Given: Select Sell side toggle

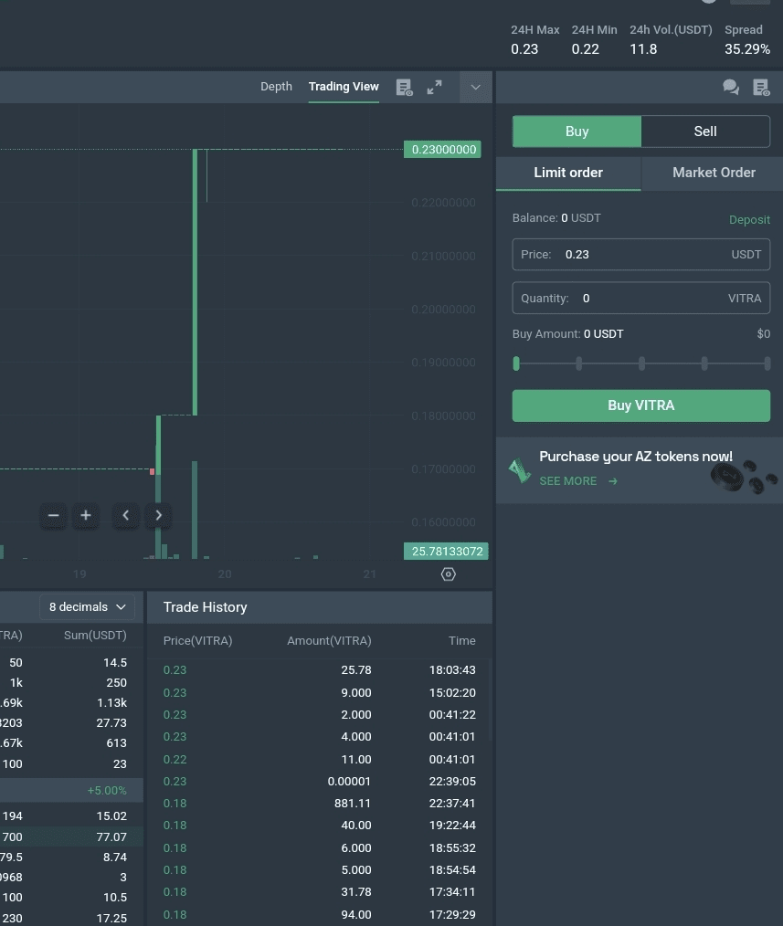Looking at the screenshot, I should point(705,132).
